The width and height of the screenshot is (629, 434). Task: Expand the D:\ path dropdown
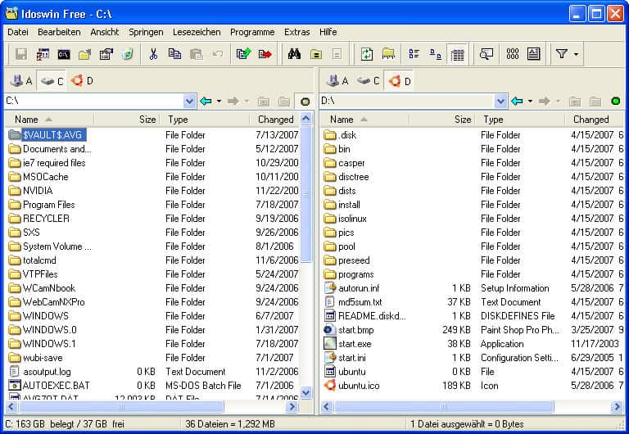tap(501, 101)
